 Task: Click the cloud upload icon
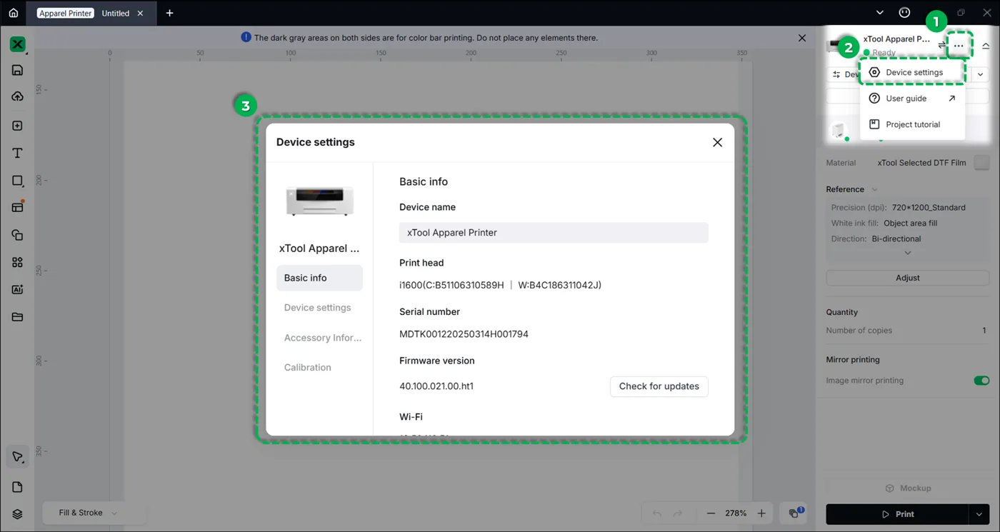18,96
